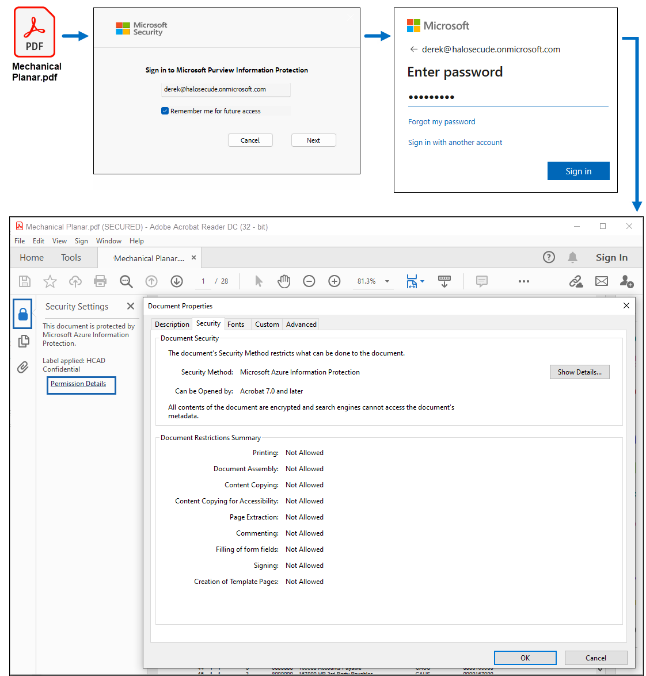Switch to the Fonts tab in Document Properties

coord(237,324)
